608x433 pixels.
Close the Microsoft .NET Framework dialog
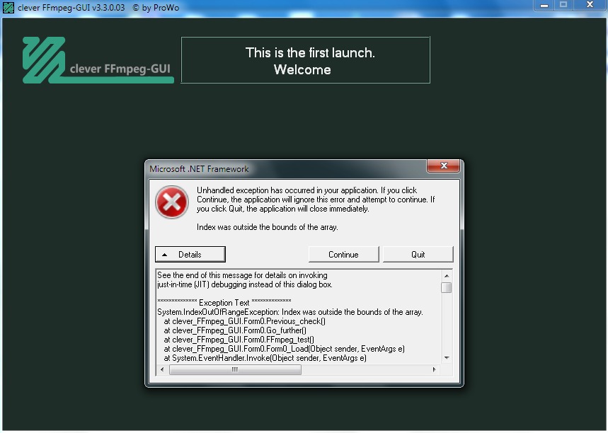click(444, 166)
